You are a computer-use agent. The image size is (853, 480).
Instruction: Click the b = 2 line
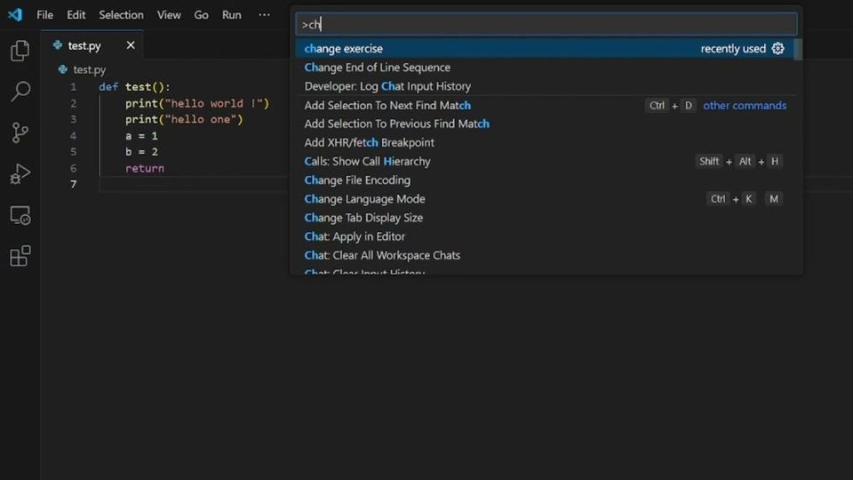click(141, 152)
